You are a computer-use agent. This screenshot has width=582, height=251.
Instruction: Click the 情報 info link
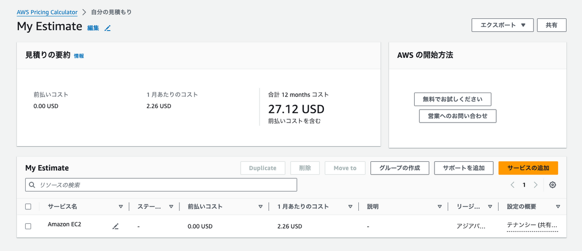pos(79,56)
